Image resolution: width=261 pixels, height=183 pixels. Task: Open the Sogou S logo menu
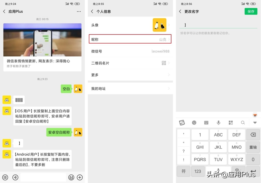pyautogui.click(x=182, y=123)
